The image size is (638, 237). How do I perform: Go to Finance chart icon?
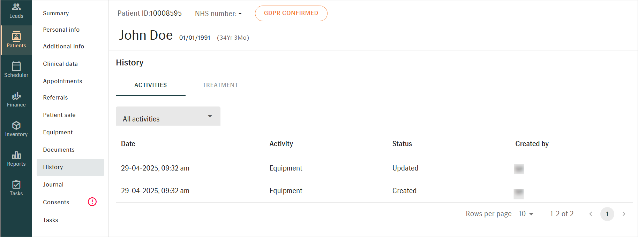pyautogui.click(x=16, y=96)
